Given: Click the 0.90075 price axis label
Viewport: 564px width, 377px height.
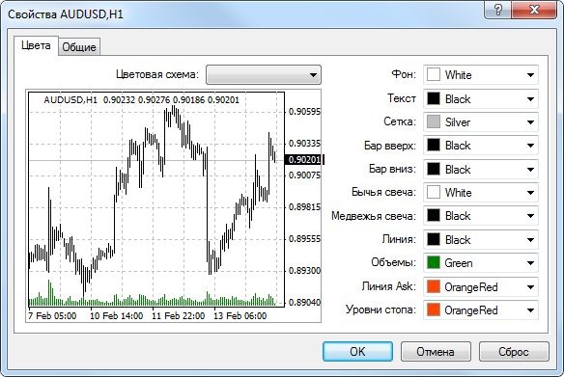Looking at the screenshot, I should (304, 175).
